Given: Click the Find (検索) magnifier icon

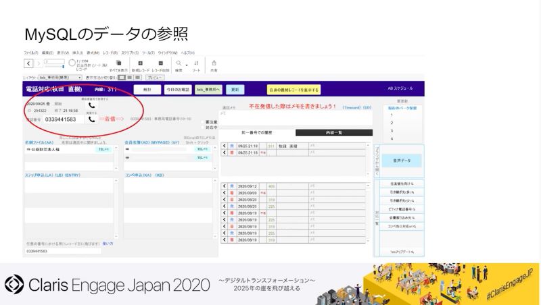Looking at the screenshot, I should [179, 63].
